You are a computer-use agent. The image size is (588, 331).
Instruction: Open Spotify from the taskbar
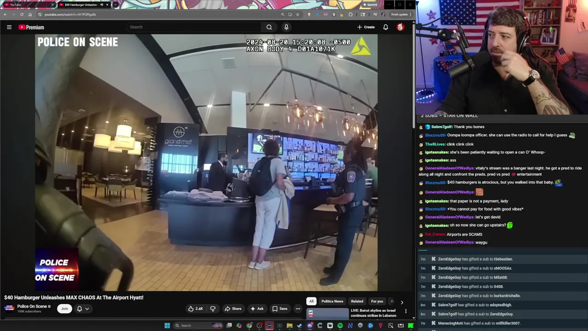(x=340, y=325)
